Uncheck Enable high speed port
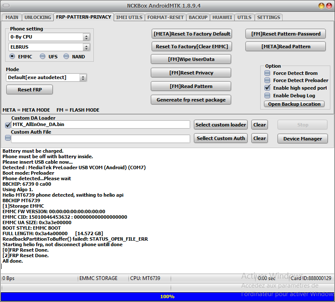The image size is (335, 302). [x=267, y=88]
